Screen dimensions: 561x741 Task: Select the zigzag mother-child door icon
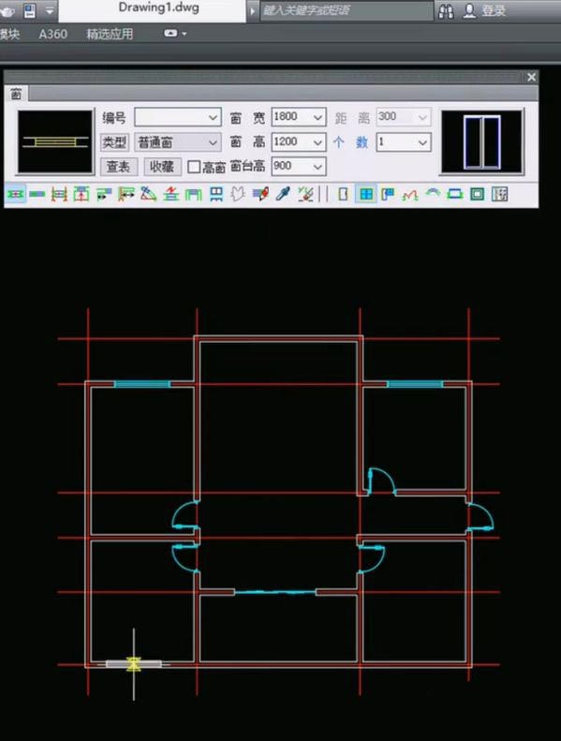[x=410, y=194]
